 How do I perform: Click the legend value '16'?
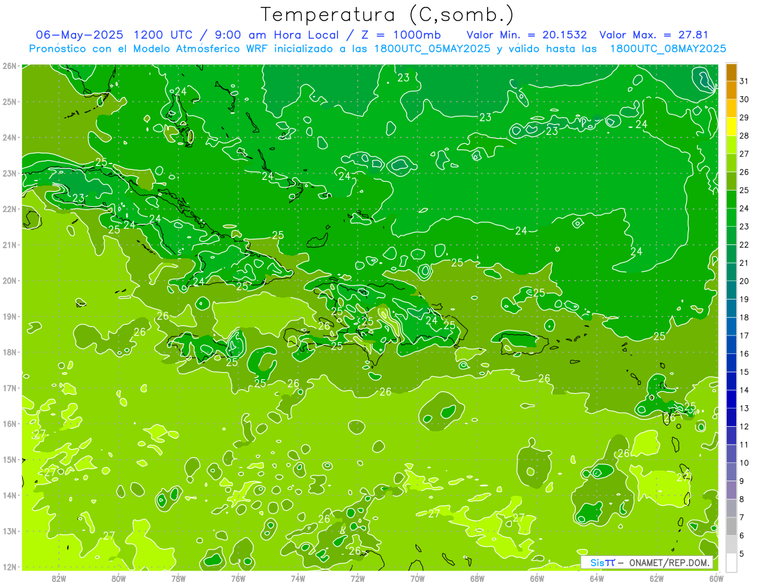pos(744,354)
